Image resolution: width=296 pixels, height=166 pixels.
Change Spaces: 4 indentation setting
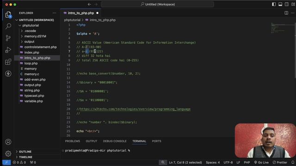pos(213,162)
